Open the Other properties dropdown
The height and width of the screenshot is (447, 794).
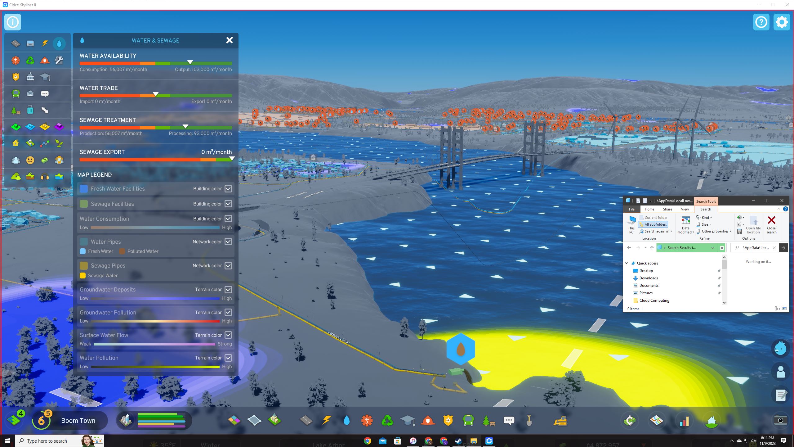point(714,231)
